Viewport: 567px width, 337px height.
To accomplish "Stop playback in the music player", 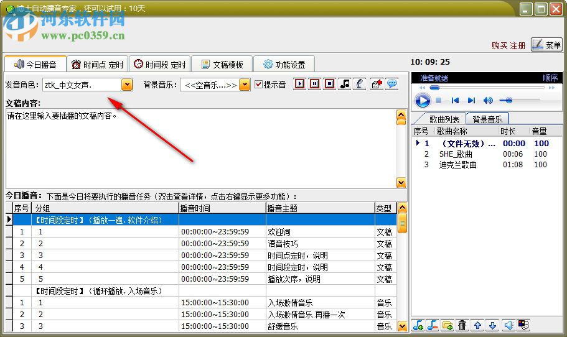I will (x=439, y=100).
